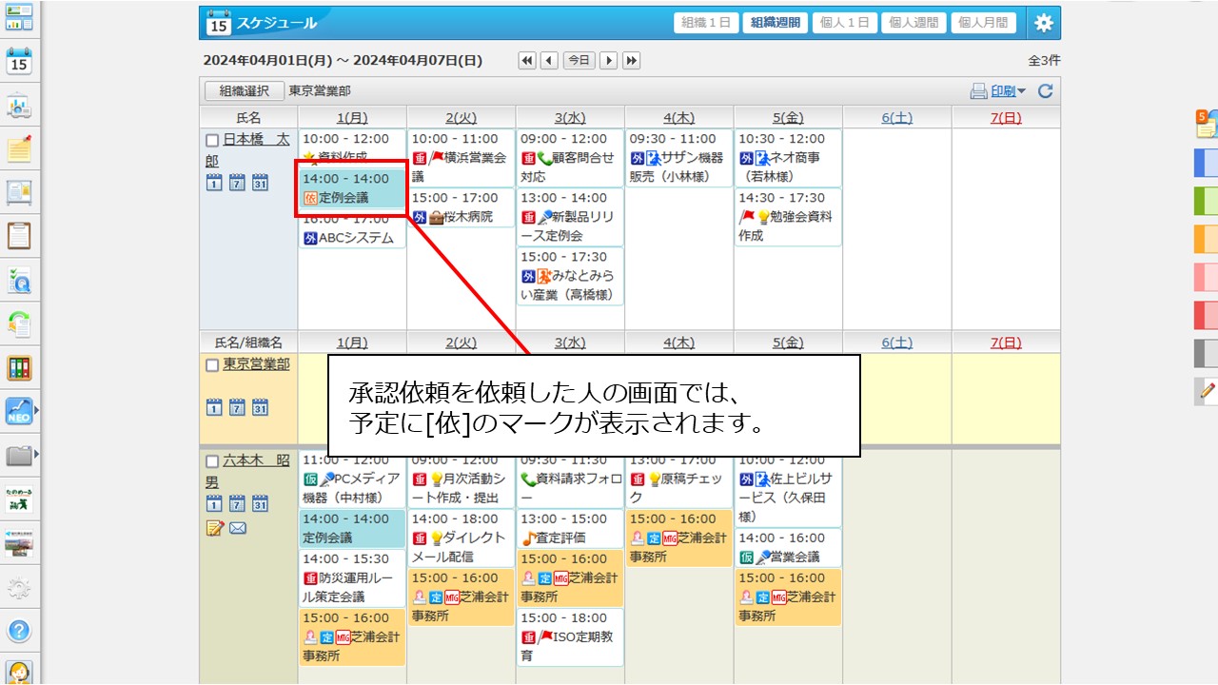Click the 組織選択 button
Image resolution: width=1218 pixels, height=685 pixels.
click(x=244, y=91)
